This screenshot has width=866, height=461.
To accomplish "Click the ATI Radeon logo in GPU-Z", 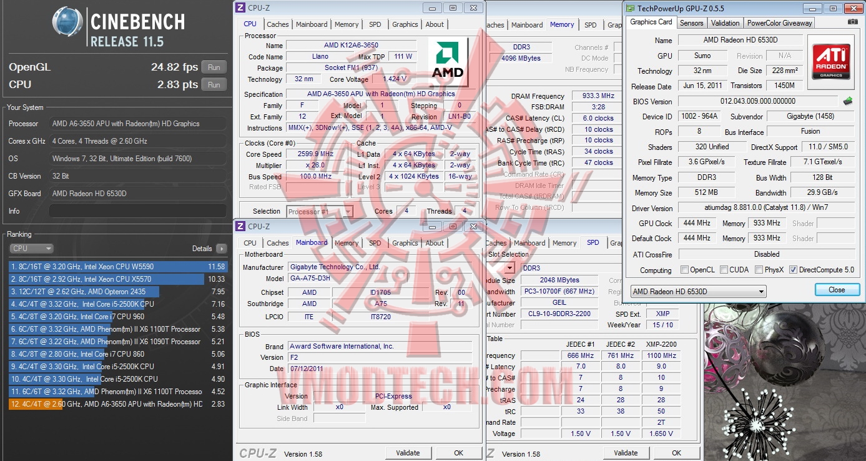I will [x=830, y=61].
